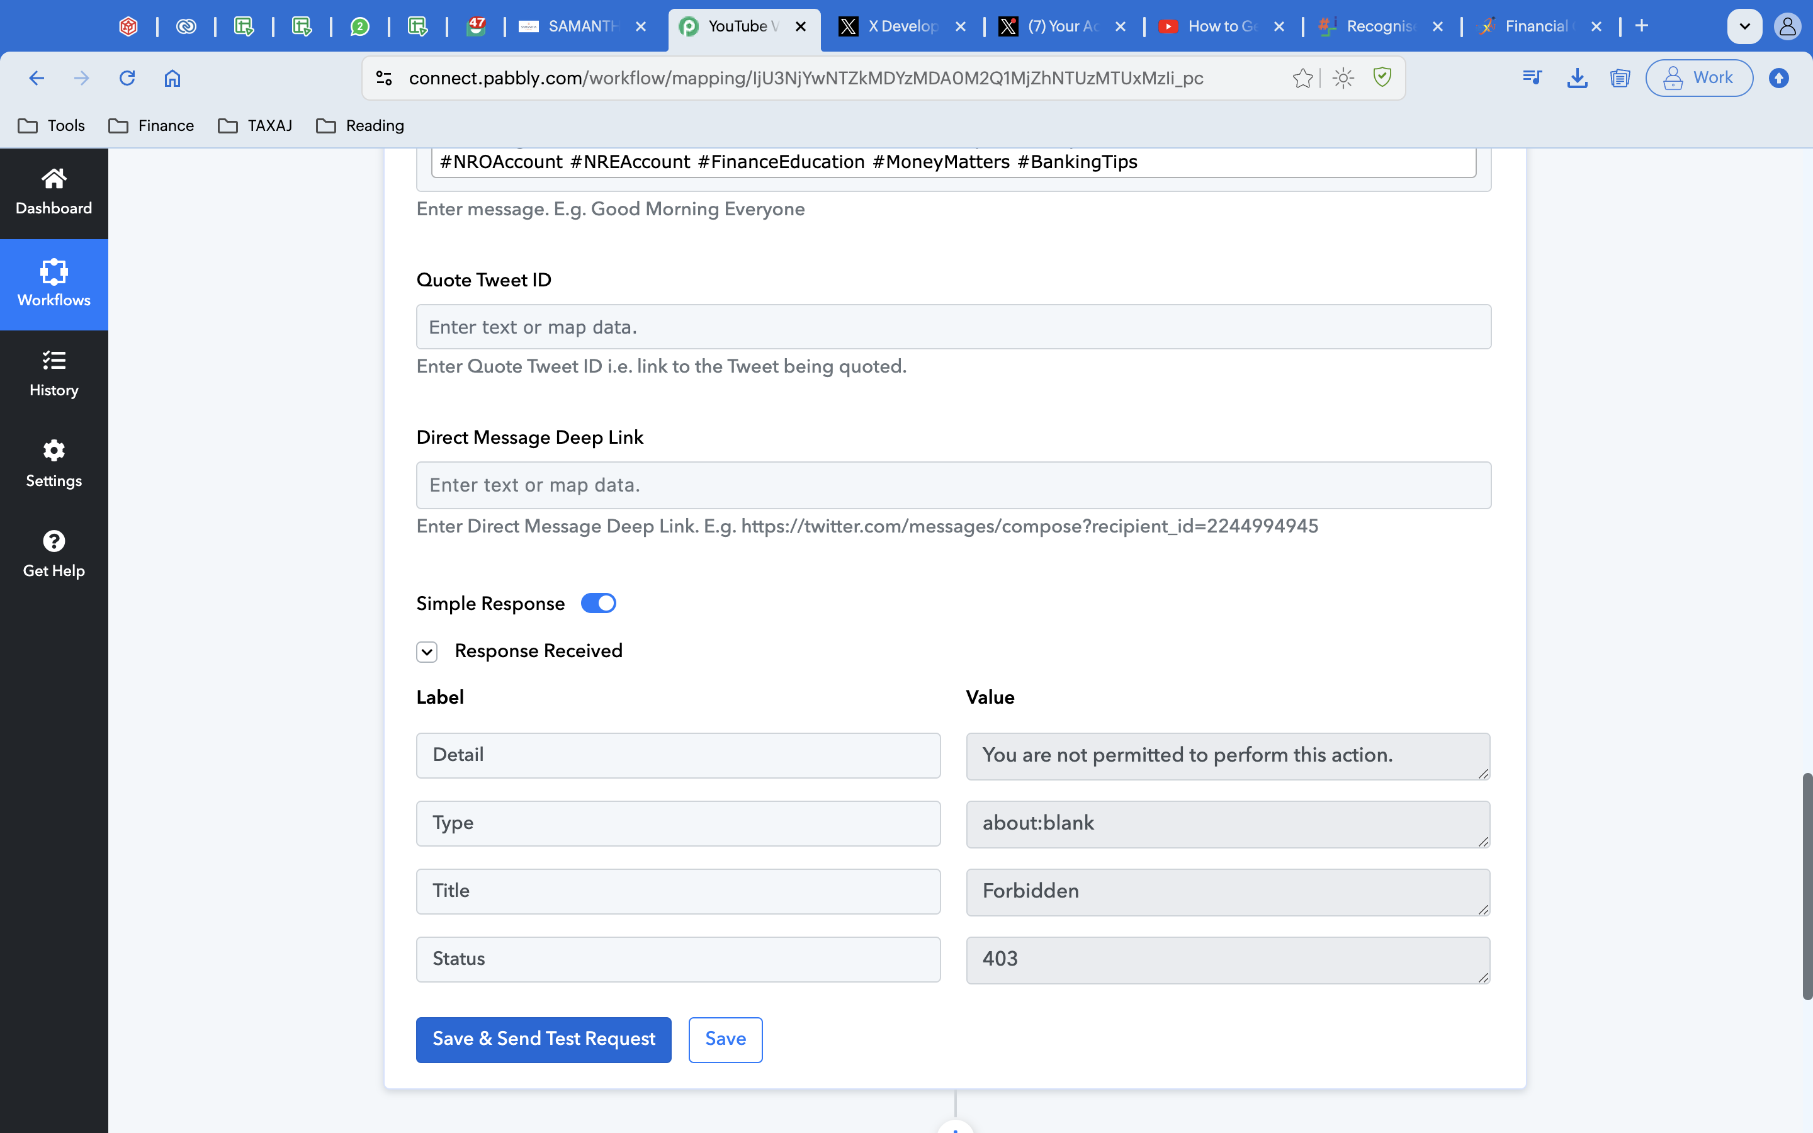Close the (7) Your Ac tab
1813x1133 pixels.
pos(1120,26)
